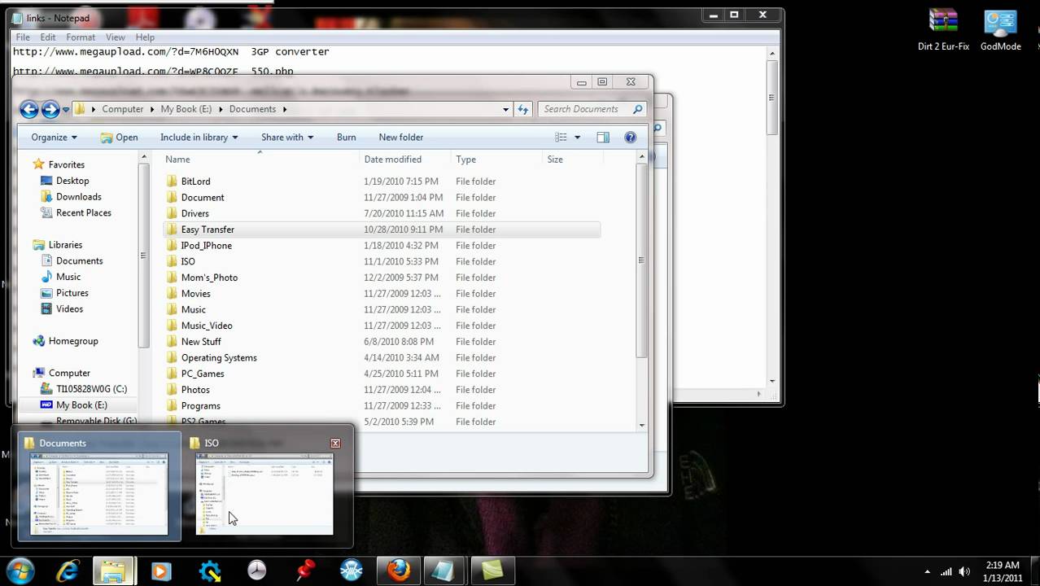Select the Mom's_Photo folder
This screenshot has width=1040, height=586.
209,278
